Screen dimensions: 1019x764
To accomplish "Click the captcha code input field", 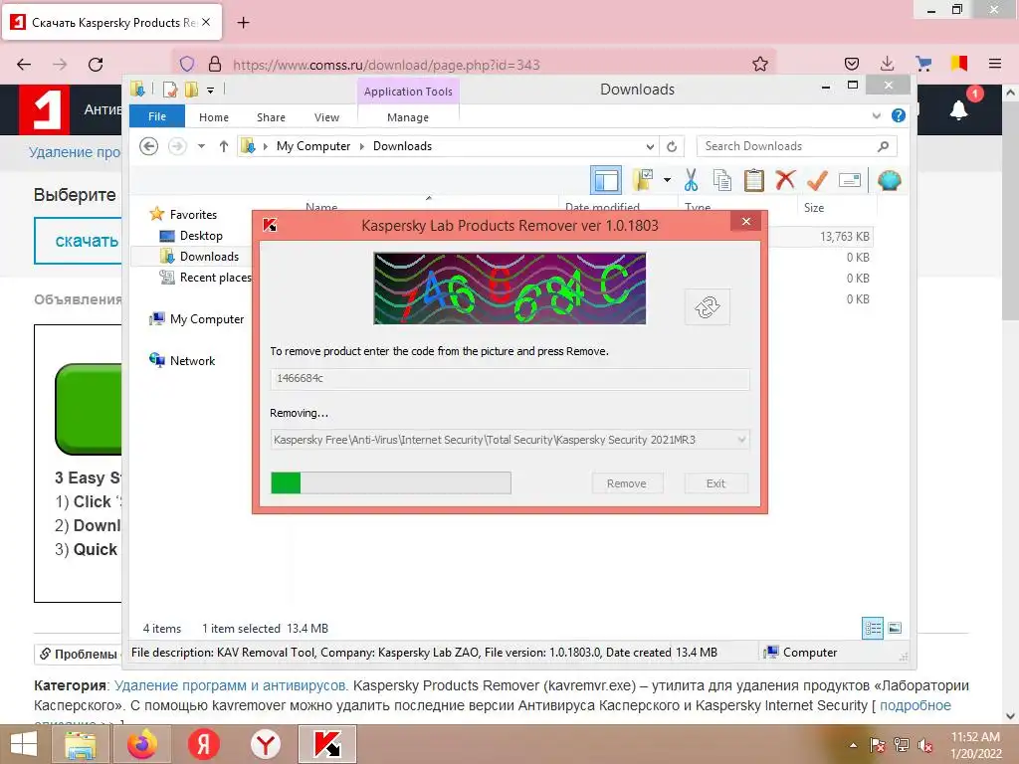I will tap(509, 378).
